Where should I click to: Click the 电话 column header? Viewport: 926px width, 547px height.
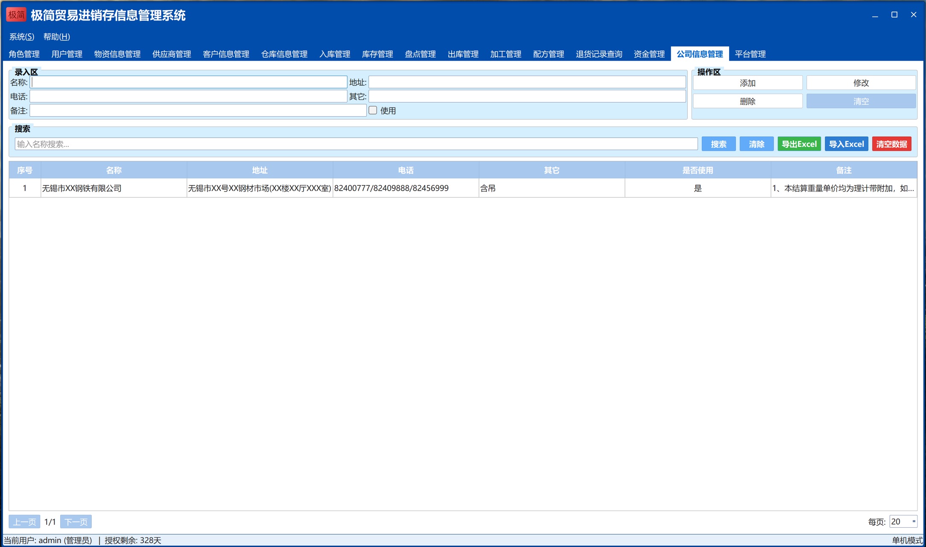(406, 170)
